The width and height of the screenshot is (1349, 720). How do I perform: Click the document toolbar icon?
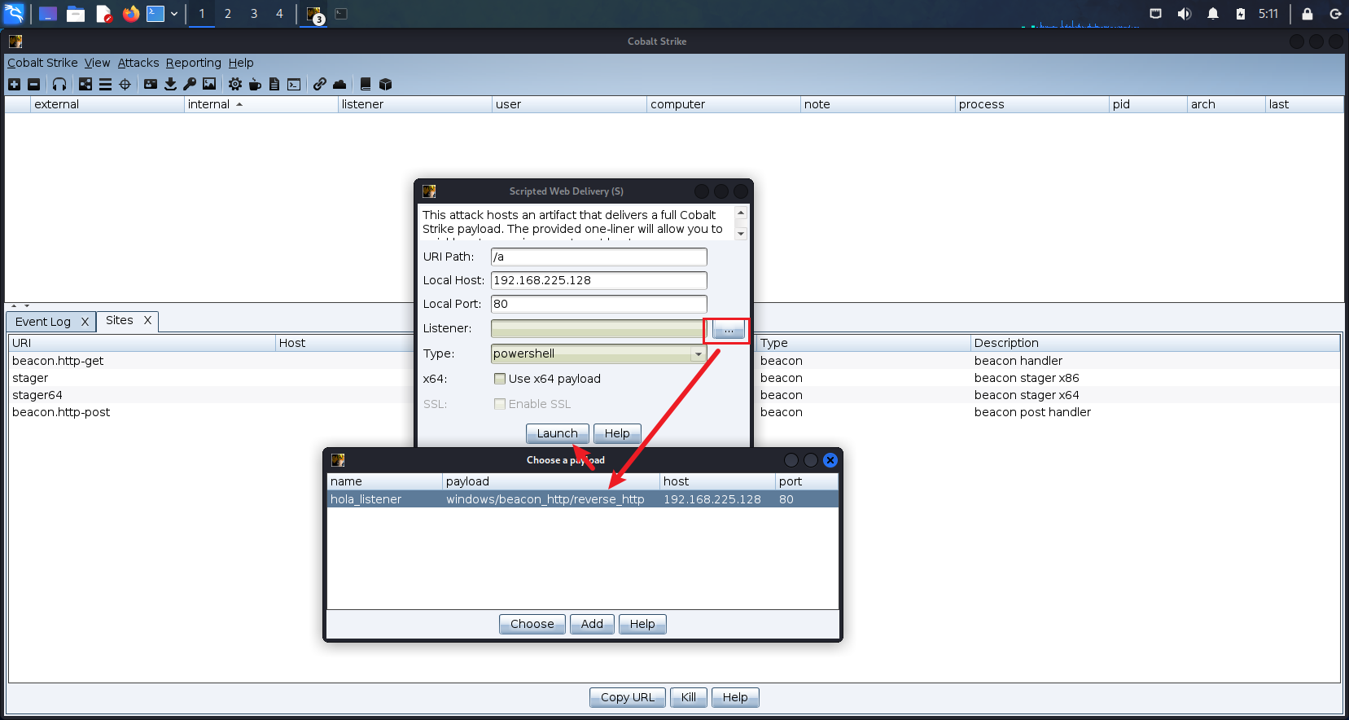(274, 84)
